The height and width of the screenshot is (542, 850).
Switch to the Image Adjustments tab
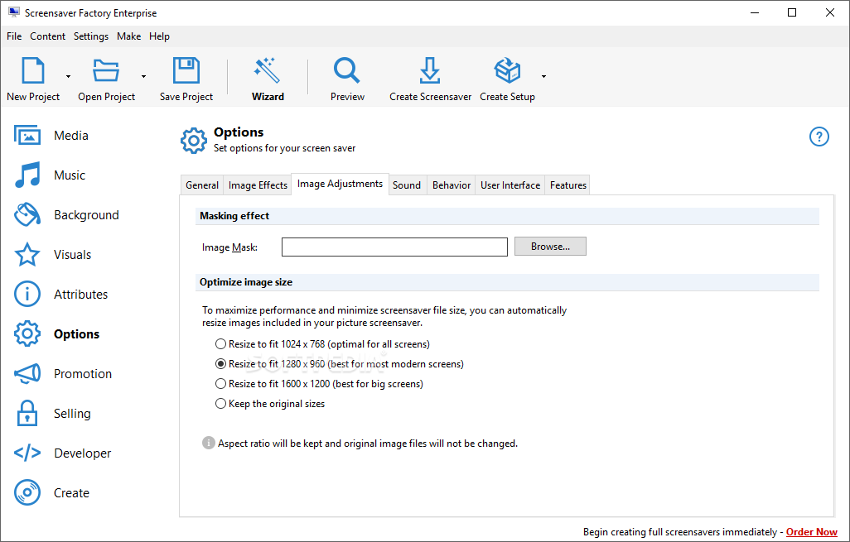click(340, 184)
